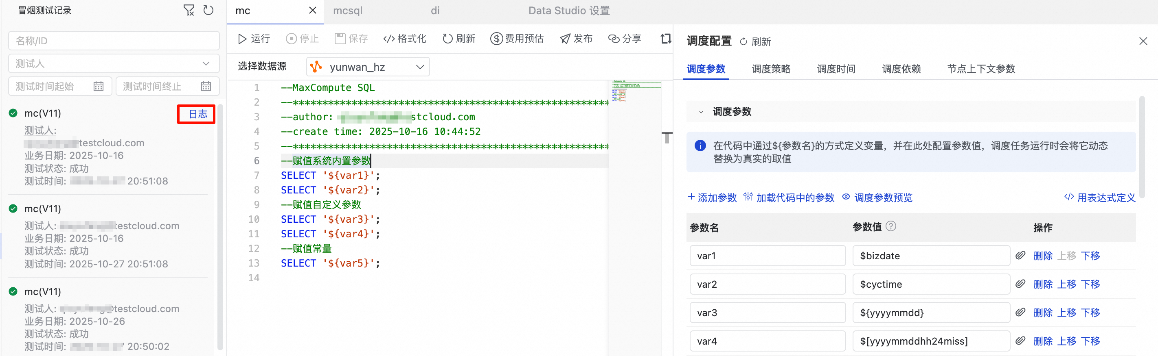Viewport: 1158px width, 356px height.
Task: Click the T icon on editor edge
Action: 667,137
